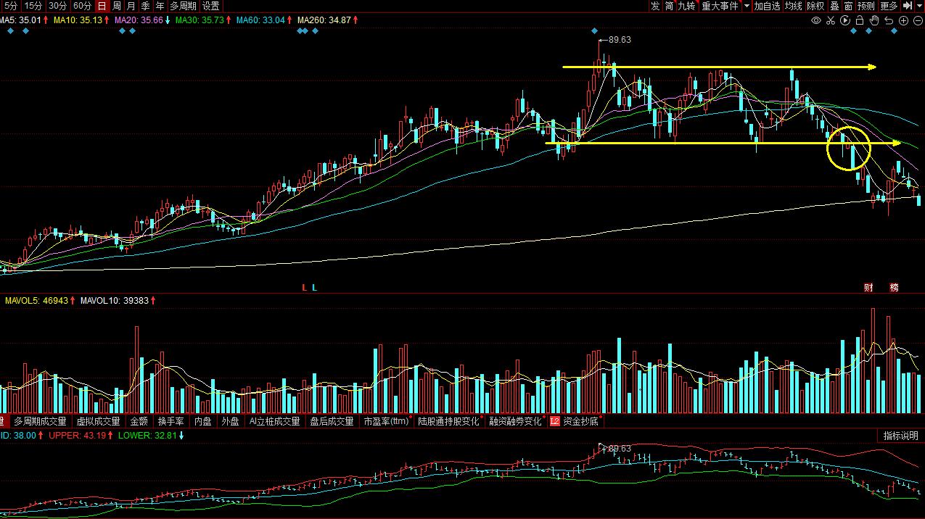This screenshot has height=519, width=925.
Task: Open the 指标说明 indicator description
Action: tap(900, 436)
